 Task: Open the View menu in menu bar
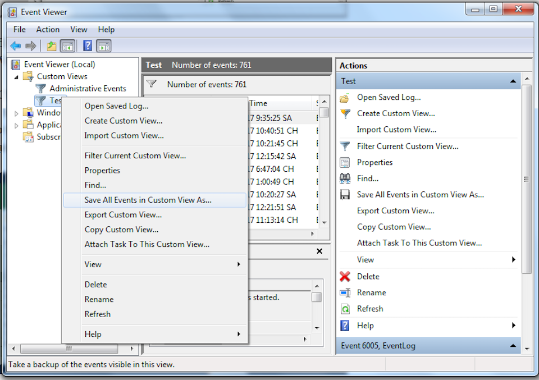click(x=79, y=30)
